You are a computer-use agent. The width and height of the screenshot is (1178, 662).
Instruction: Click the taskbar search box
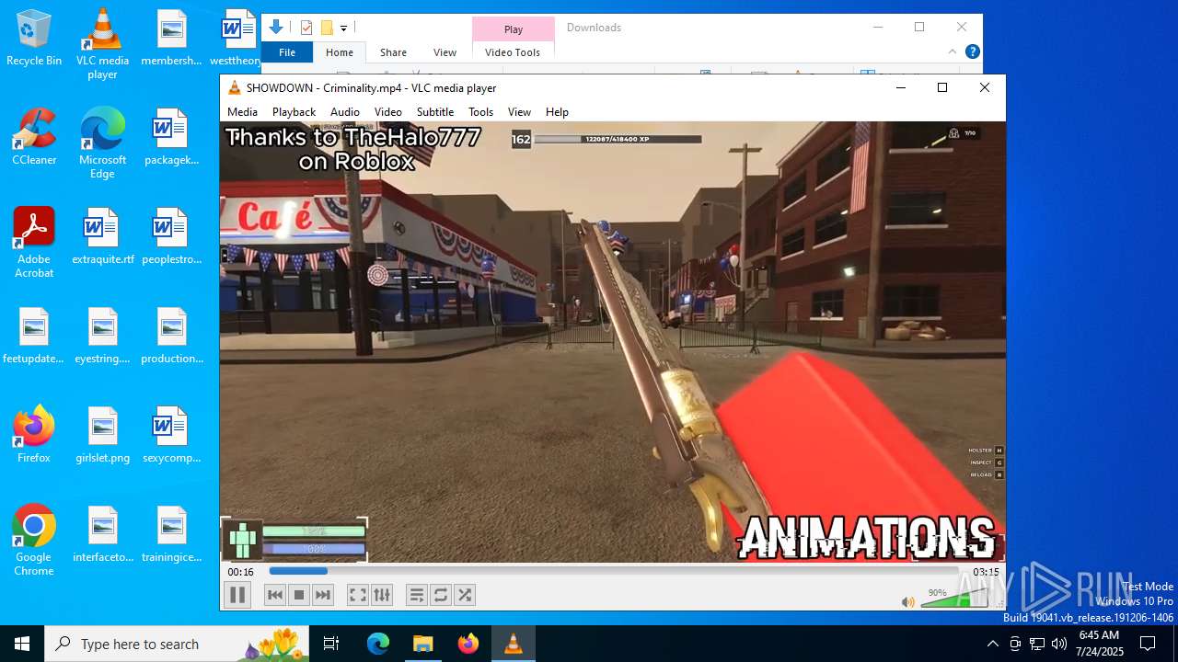(x=179, y=644)
